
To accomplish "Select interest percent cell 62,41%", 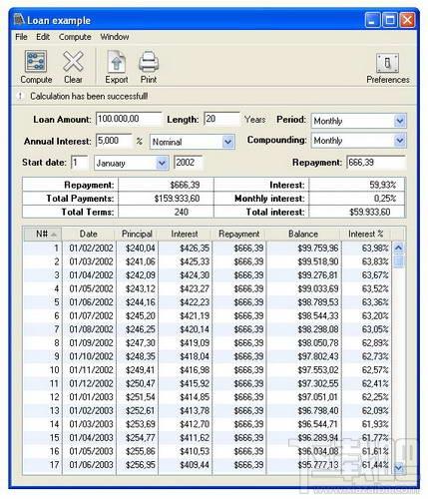I will tap(375, 383).
